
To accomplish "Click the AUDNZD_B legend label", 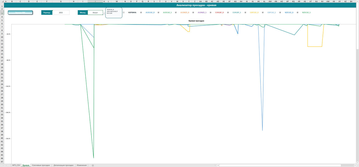I will [x=185, y=13].
